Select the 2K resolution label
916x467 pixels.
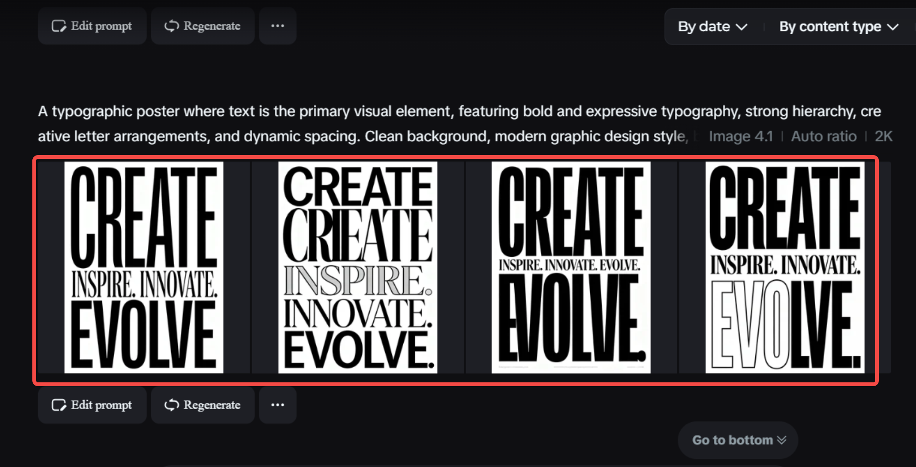[884, 136]
